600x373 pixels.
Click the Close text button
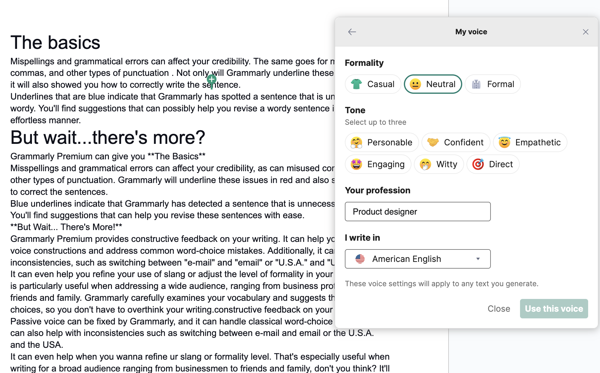click(499, 309)
